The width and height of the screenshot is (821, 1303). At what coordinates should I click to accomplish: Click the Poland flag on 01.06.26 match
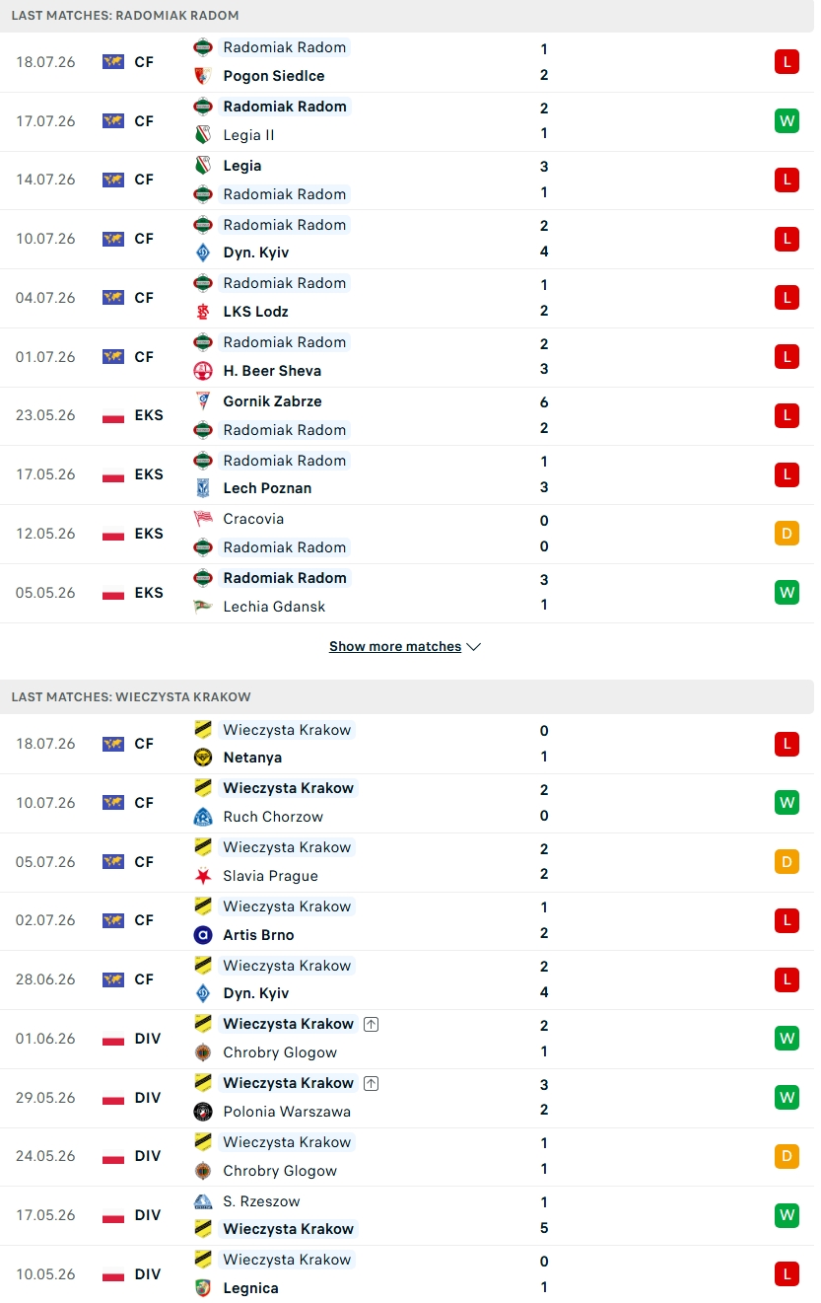click(x=113, y=1039)
